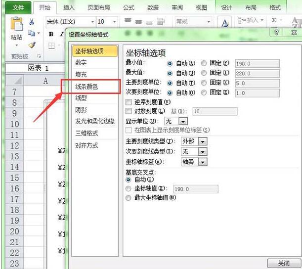Click the top align icon
The width and height of the screenshot is (302, 269).
click(x=128, y=21)
